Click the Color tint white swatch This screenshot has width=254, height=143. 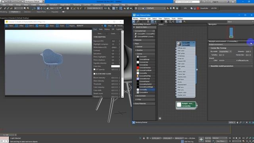point(115,66)
